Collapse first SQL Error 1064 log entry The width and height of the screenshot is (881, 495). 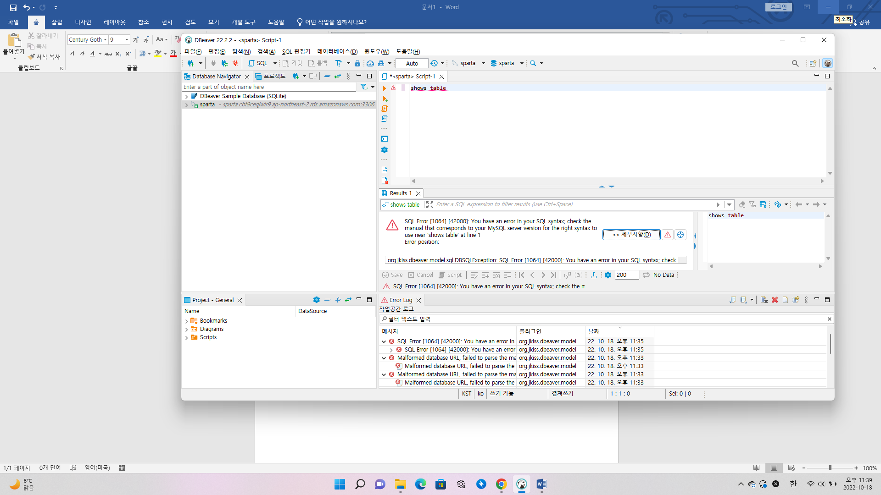point(384,341)
